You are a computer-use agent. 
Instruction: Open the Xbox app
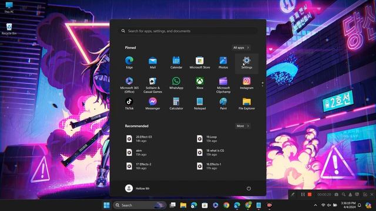pyautogui.click(x=200, y=83)
